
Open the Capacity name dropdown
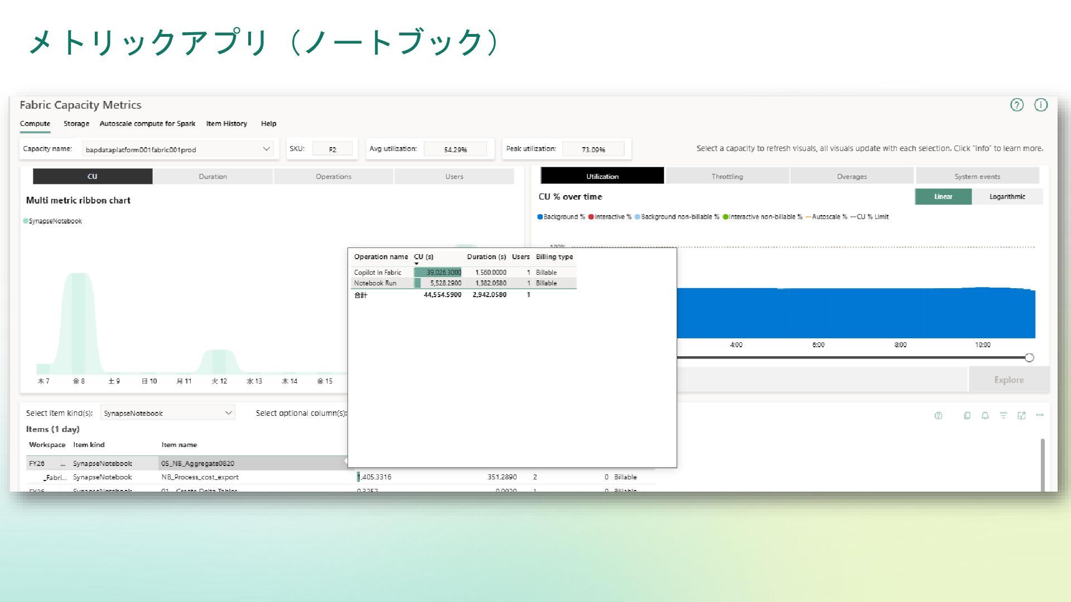tap(177, 149)
